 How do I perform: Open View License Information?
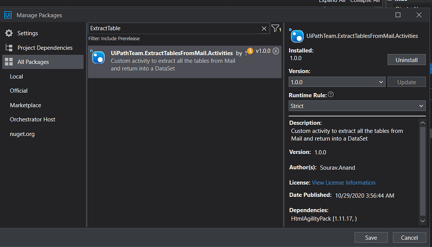tap(343, 182)
